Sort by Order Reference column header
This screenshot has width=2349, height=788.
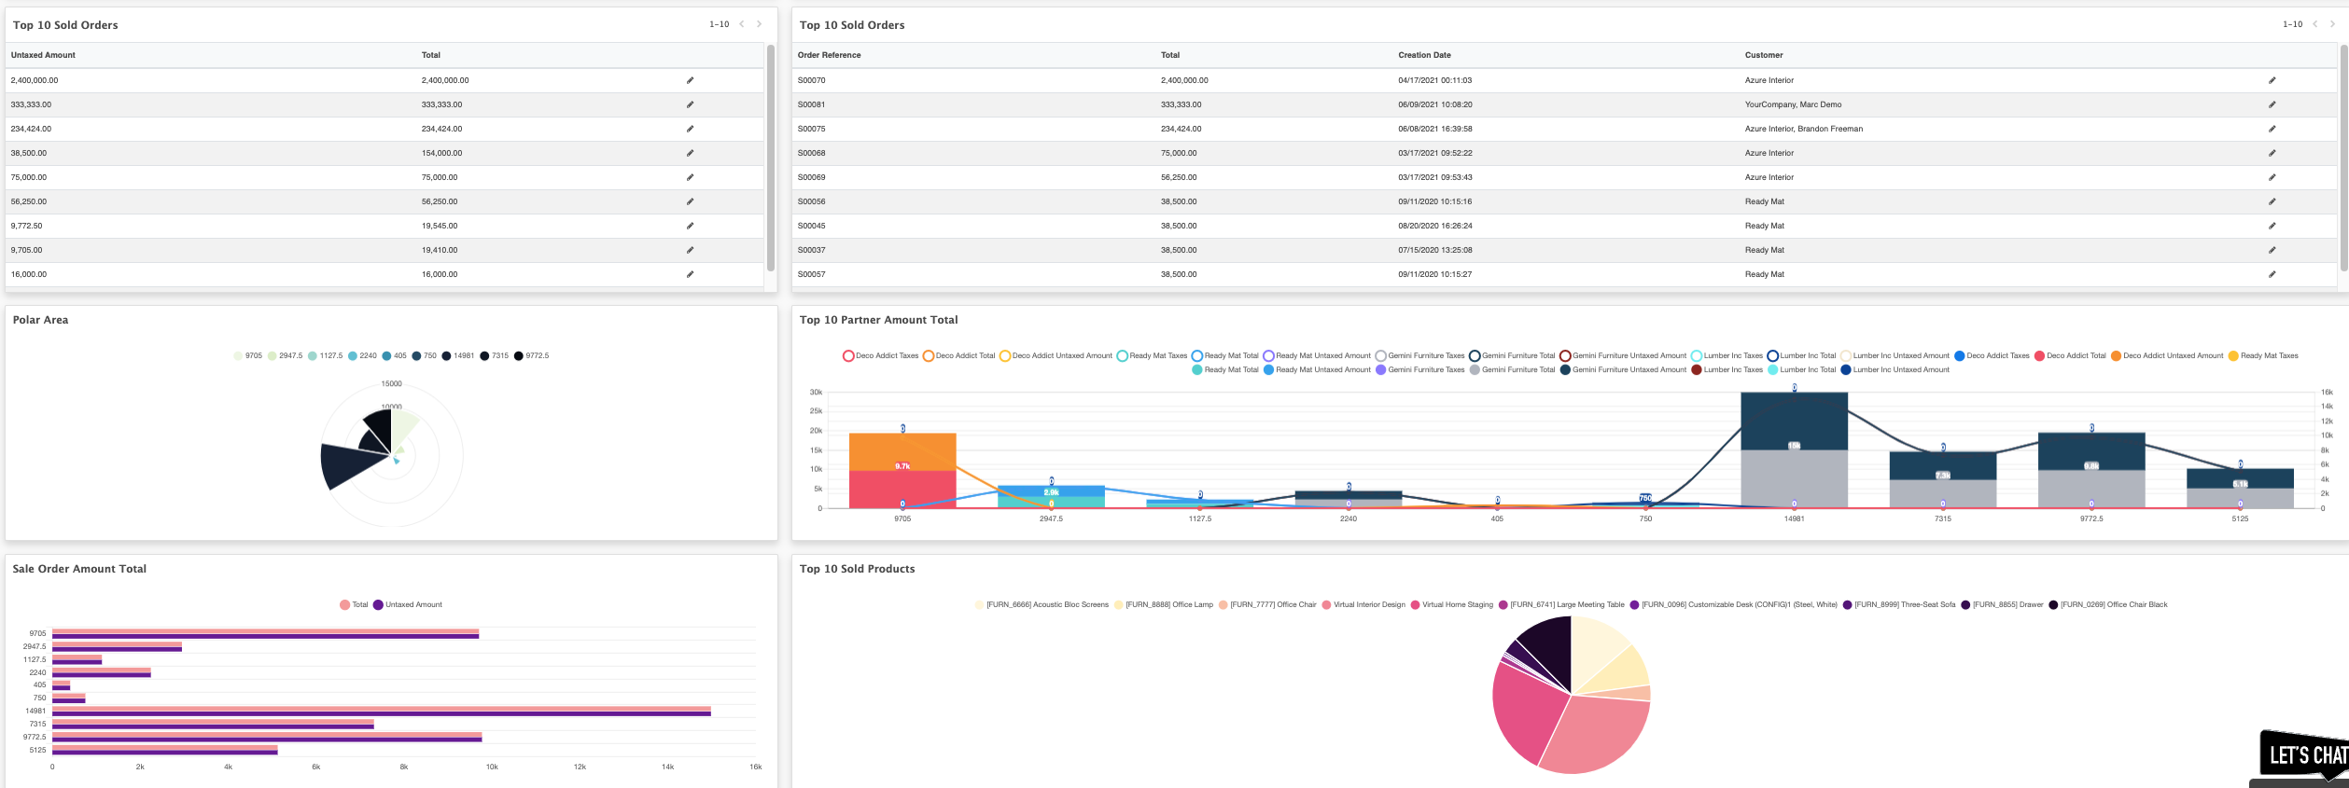coord(829,55)
